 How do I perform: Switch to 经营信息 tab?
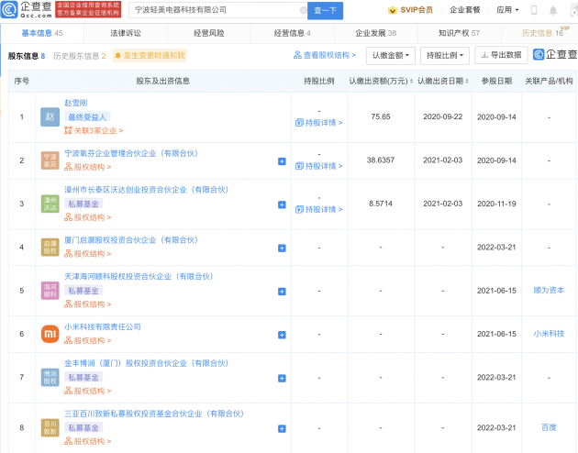293,33
